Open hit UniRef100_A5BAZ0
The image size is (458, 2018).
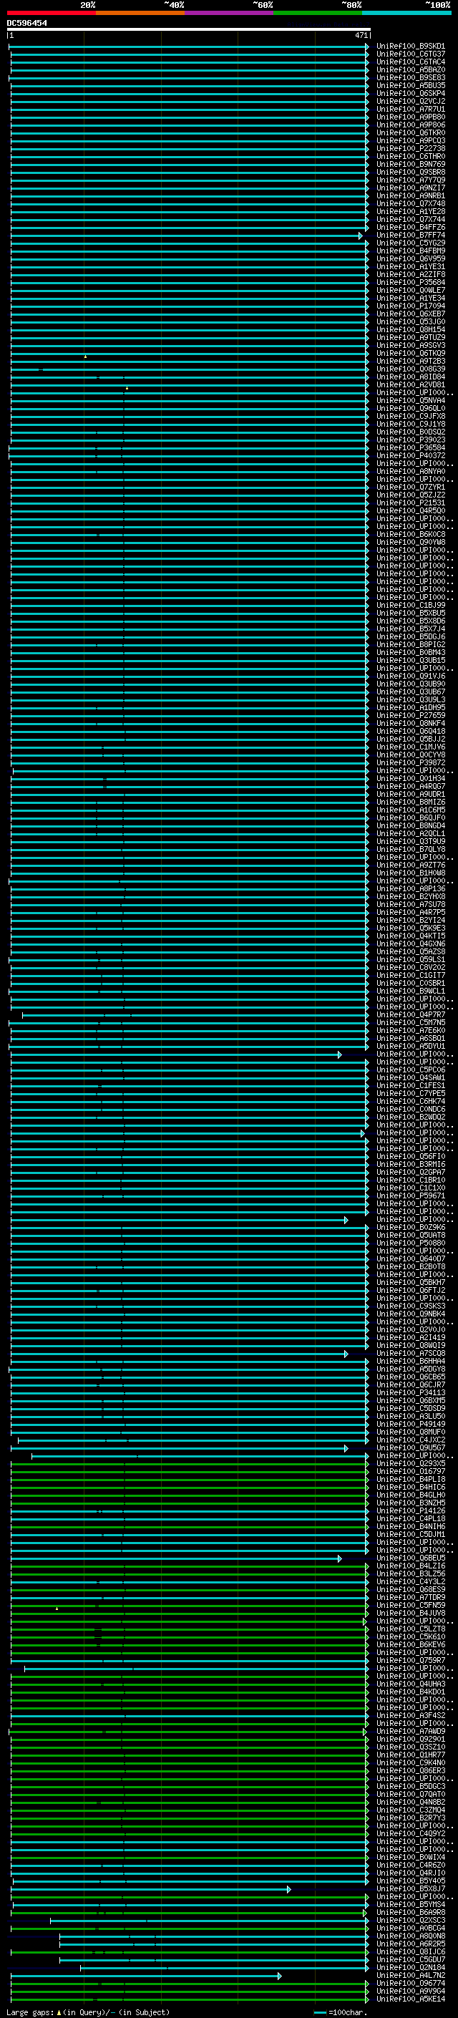click(410, 69)
